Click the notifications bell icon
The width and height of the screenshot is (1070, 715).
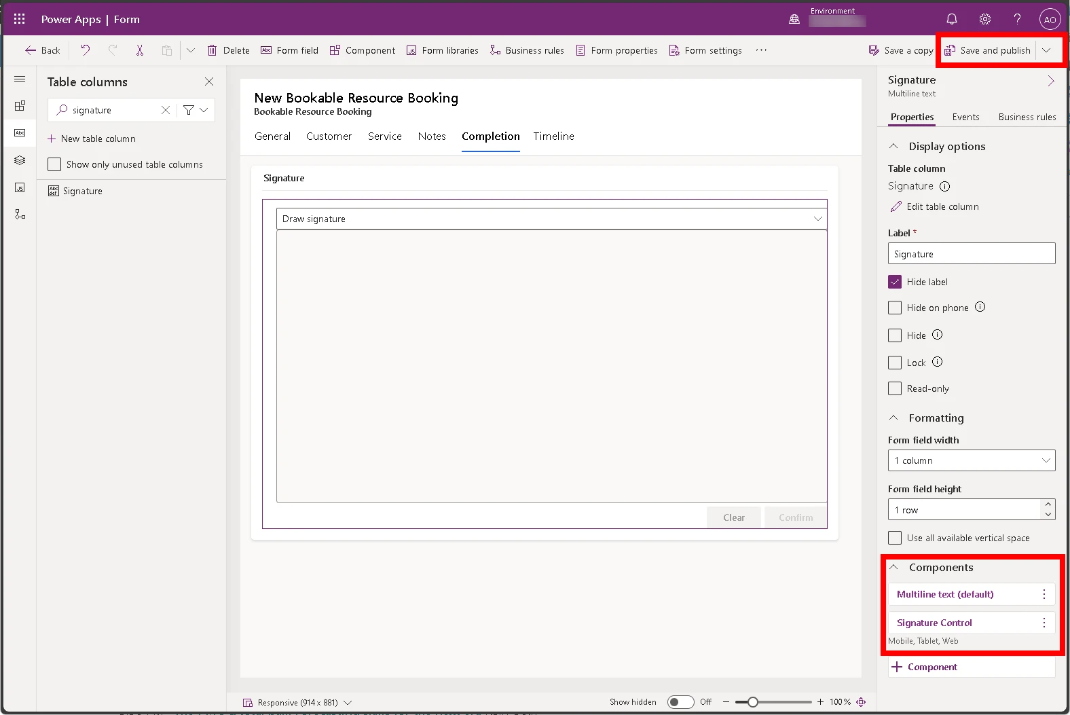click(952, 19)
